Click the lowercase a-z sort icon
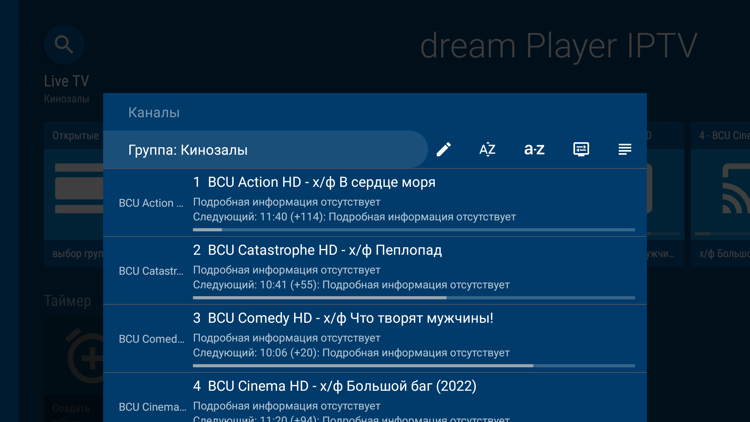The width and height of the screenshot is (750, 422). pos(534,149)
